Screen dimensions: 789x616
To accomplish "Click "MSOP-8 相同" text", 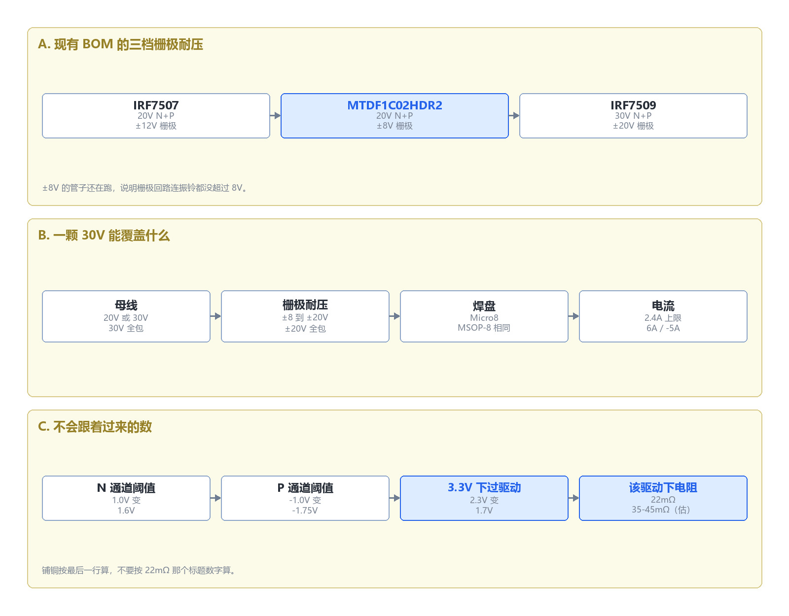I will click(x=484, y=328).
